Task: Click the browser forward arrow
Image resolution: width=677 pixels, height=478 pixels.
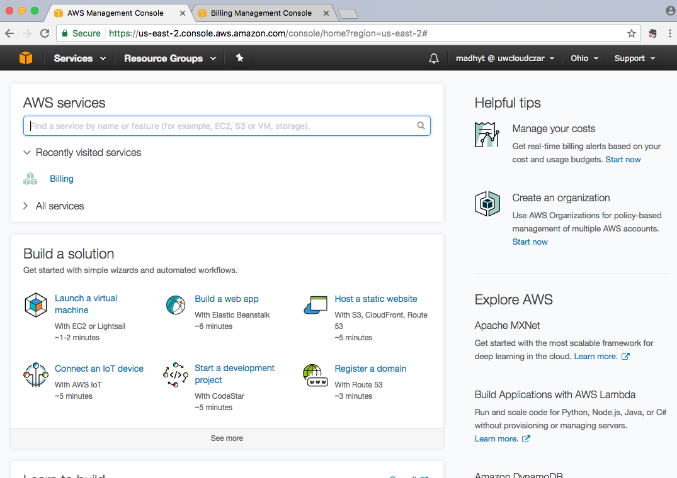Action: 27,33
